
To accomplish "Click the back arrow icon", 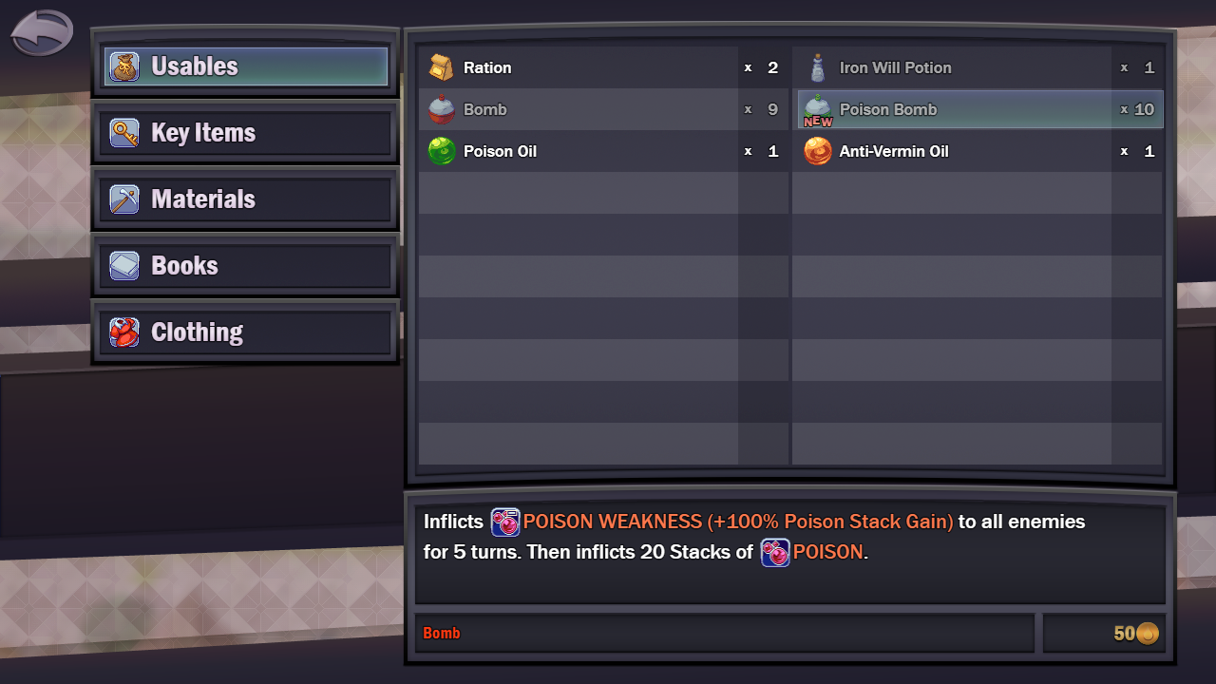I will [x=42, y=33].
